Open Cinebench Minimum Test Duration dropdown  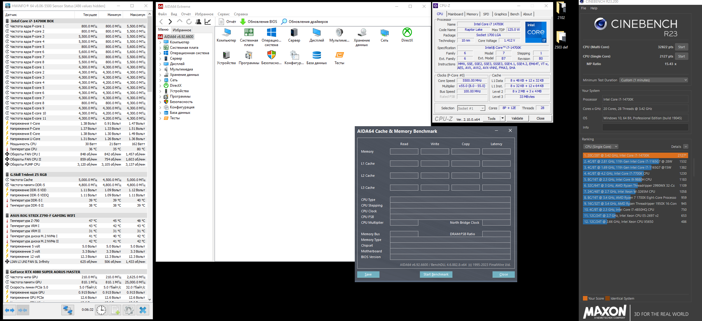pyautogui.click(x=654, y=80)
